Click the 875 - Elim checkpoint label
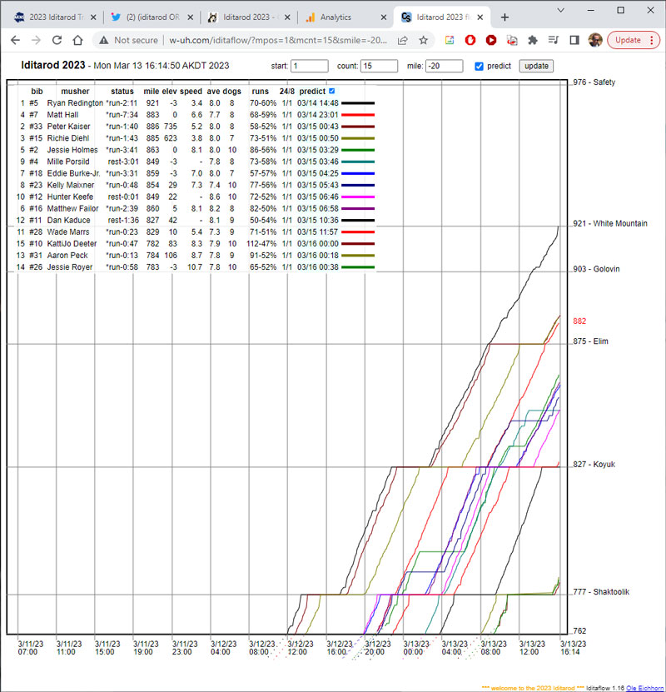The image size is (666, 692). [x=590, y=341]
